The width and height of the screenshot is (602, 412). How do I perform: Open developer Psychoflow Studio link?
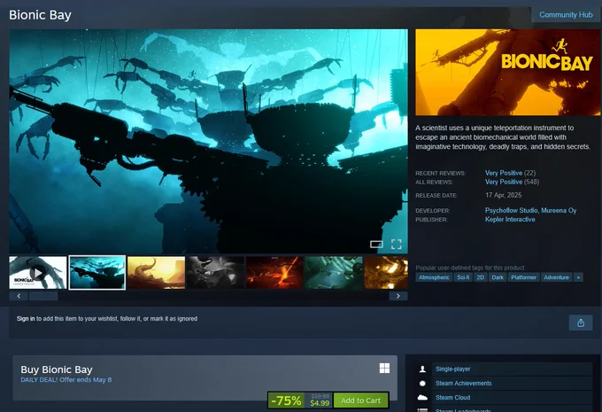tap(512, 210)
